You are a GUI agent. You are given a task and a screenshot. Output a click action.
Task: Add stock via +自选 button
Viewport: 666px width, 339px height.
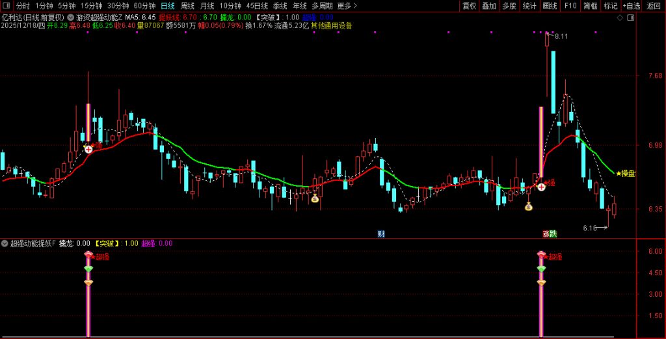click(x=631, y=6)
